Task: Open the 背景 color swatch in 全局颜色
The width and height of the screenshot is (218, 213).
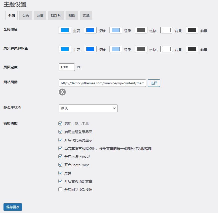Action: coord(166,30)
